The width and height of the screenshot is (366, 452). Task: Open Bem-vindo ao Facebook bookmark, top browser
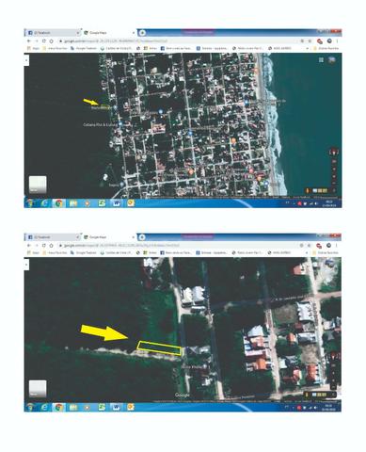tap(176, 49)
